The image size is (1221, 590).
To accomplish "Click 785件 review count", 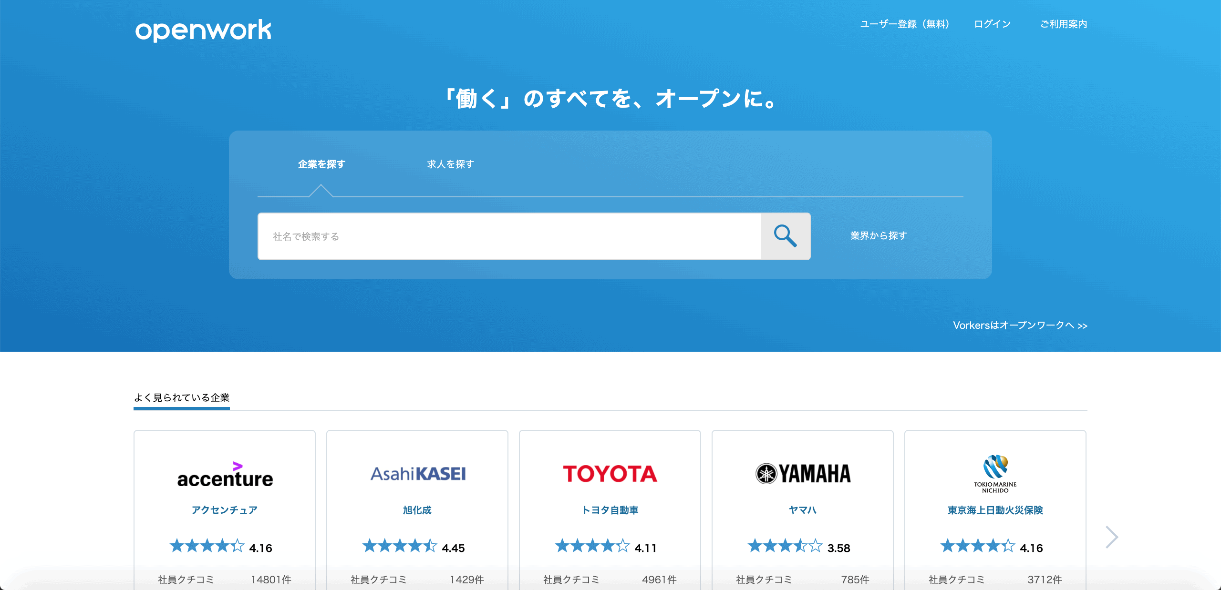I will point(855,580).
